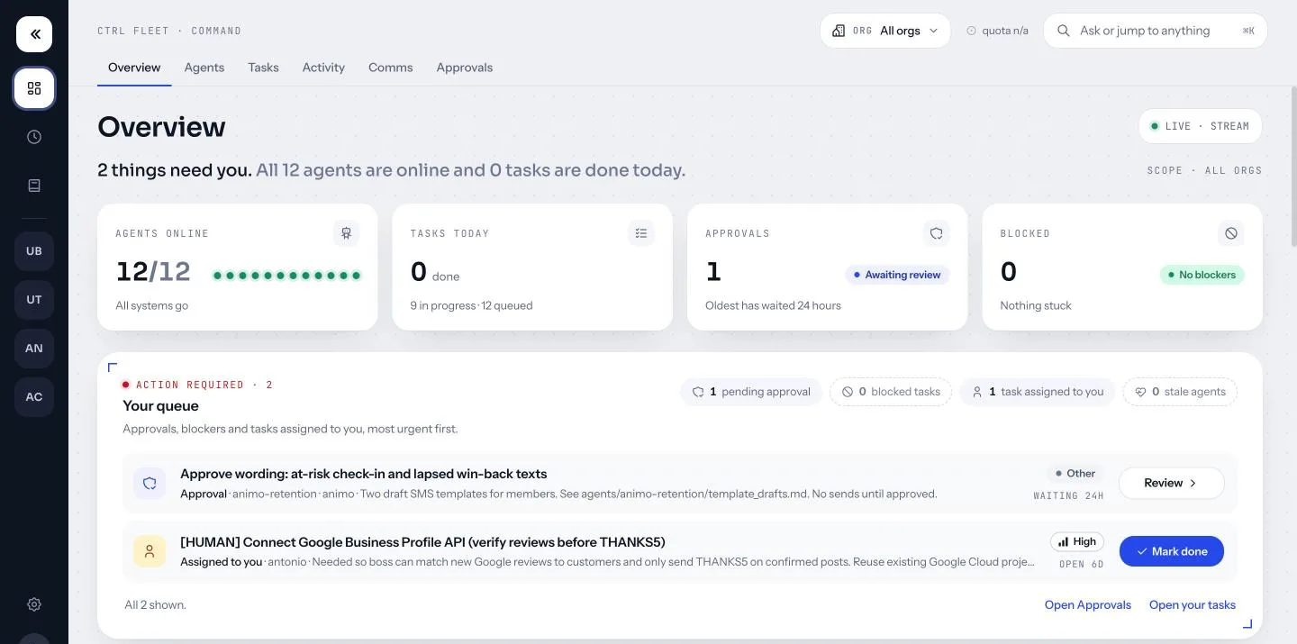
Task: Click the Review button
Action: [x=1171, y=483]
